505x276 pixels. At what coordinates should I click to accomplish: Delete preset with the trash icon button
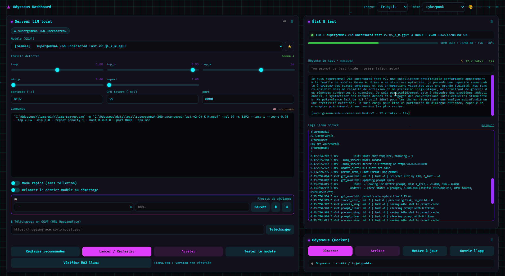(x=276, y=207)
